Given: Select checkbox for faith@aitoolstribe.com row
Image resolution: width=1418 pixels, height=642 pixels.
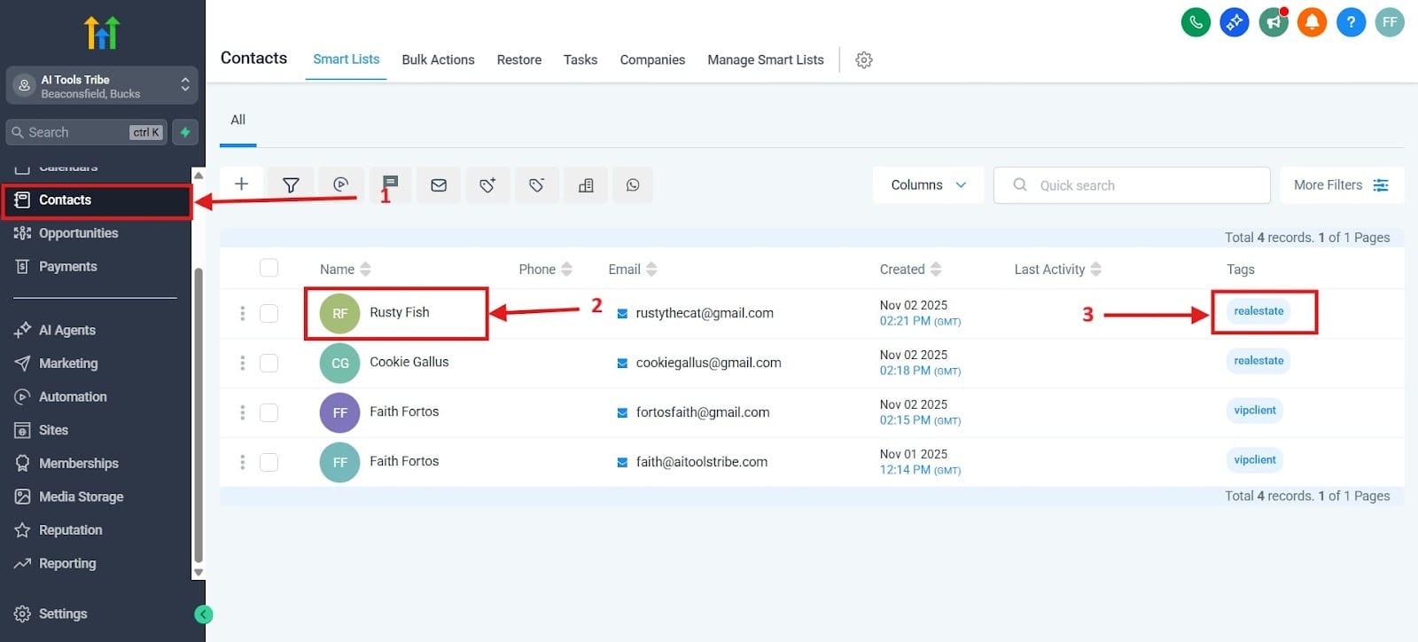Looking at the screenshot, I should pos(269,462).
